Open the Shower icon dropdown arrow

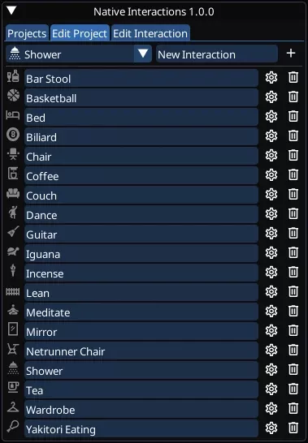coord(143,54)
